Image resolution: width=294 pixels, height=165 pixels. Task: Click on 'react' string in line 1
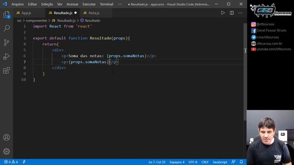84,27
